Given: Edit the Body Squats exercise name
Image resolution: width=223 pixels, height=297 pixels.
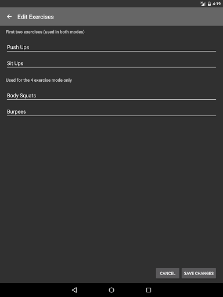Looking at the screenshot, I should click(x=111, y=96).
